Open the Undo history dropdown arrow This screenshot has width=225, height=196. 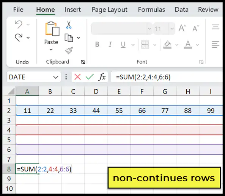[28, 25]
